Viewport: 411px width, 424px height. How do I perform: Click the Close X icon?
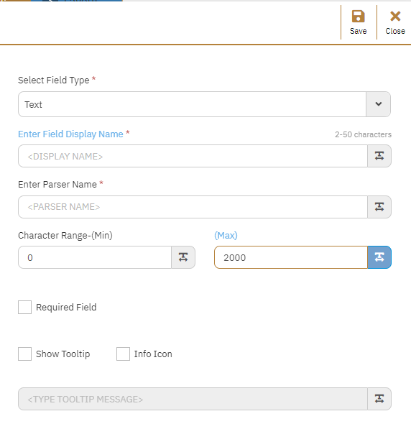395,17
